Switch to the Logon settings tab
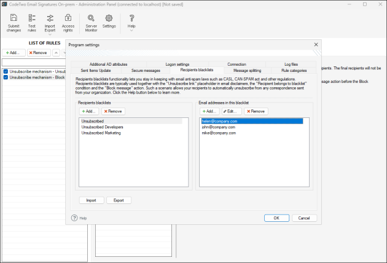 coord(178,64)
